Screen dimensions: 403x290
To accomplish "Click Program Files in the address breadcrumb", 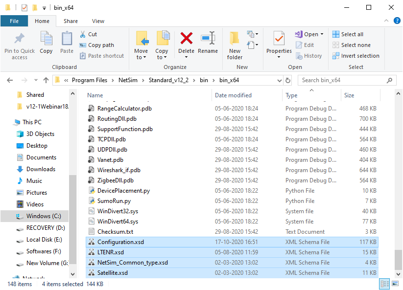I will [90, 80].
